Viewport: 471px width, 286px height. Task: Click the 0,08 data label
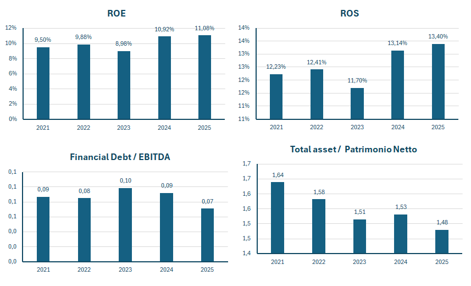pyautogui.click(x=85, y=191)
